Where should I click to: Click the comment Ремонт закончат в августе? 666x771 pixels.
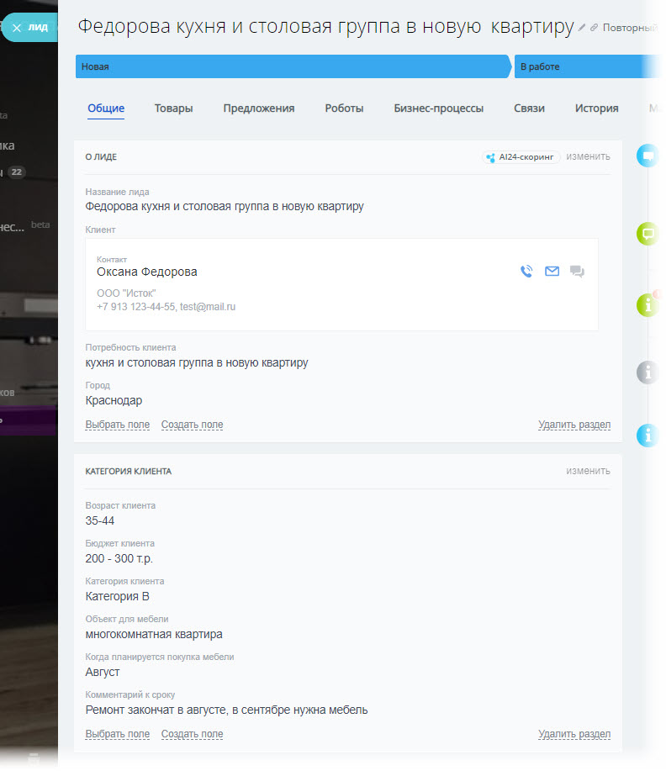[x=226, y=710]
